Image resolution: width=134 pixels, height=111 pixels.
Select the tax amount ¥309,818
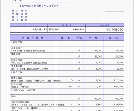[79, 30]
